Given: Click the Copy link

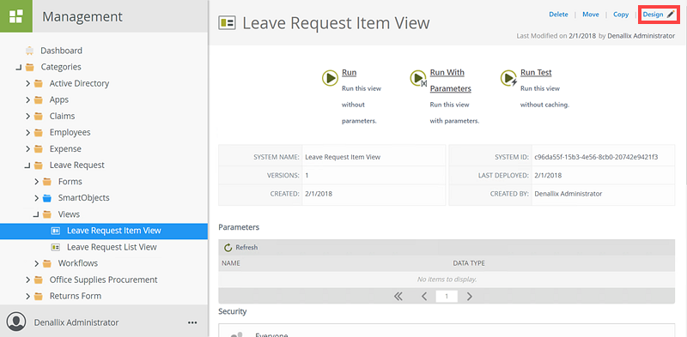Looking at the screenshot, I should (621, 15).
